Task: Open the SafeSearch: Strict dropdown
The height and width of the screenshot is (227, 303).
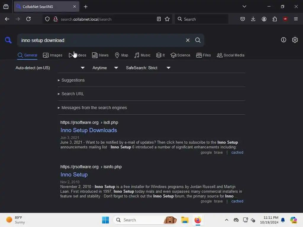Action: (148, 68)
